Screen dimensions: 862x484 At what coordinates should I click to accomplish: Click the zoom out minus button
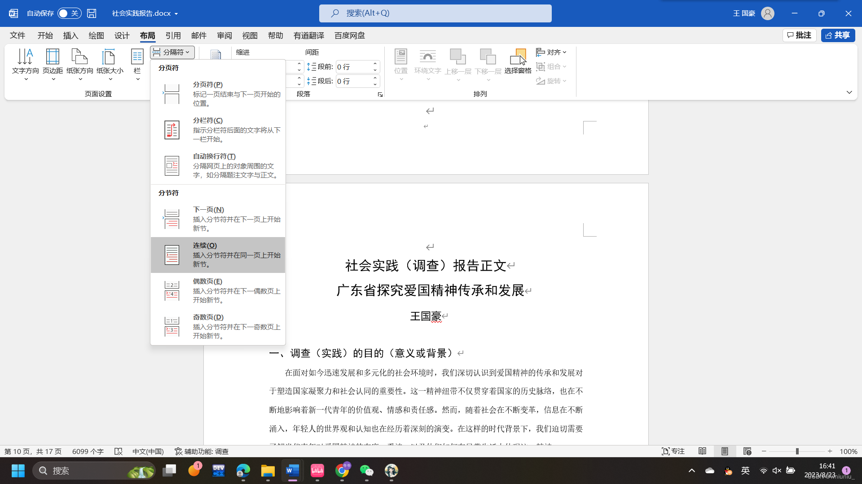pyautogui.click(x=764, y=451)
